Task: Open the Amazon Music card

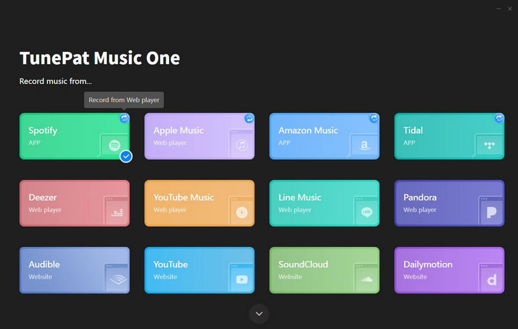Action: click(324, 136)
